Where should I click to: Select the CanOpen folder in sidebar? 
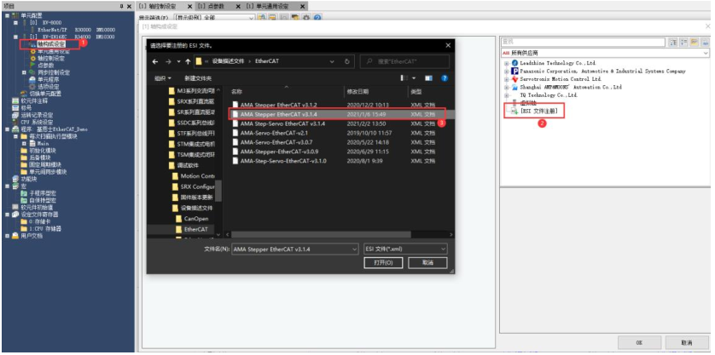[195, 218]
